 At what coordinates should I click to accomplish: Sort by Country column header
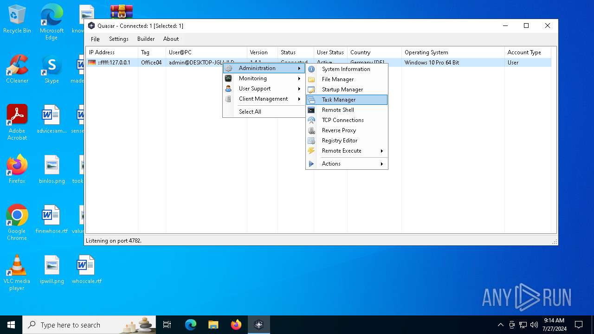point(374,52)
